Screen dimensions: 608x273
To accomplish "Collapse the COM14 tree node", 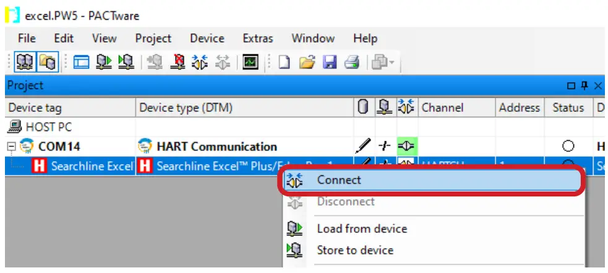I will tap(11, 146).
